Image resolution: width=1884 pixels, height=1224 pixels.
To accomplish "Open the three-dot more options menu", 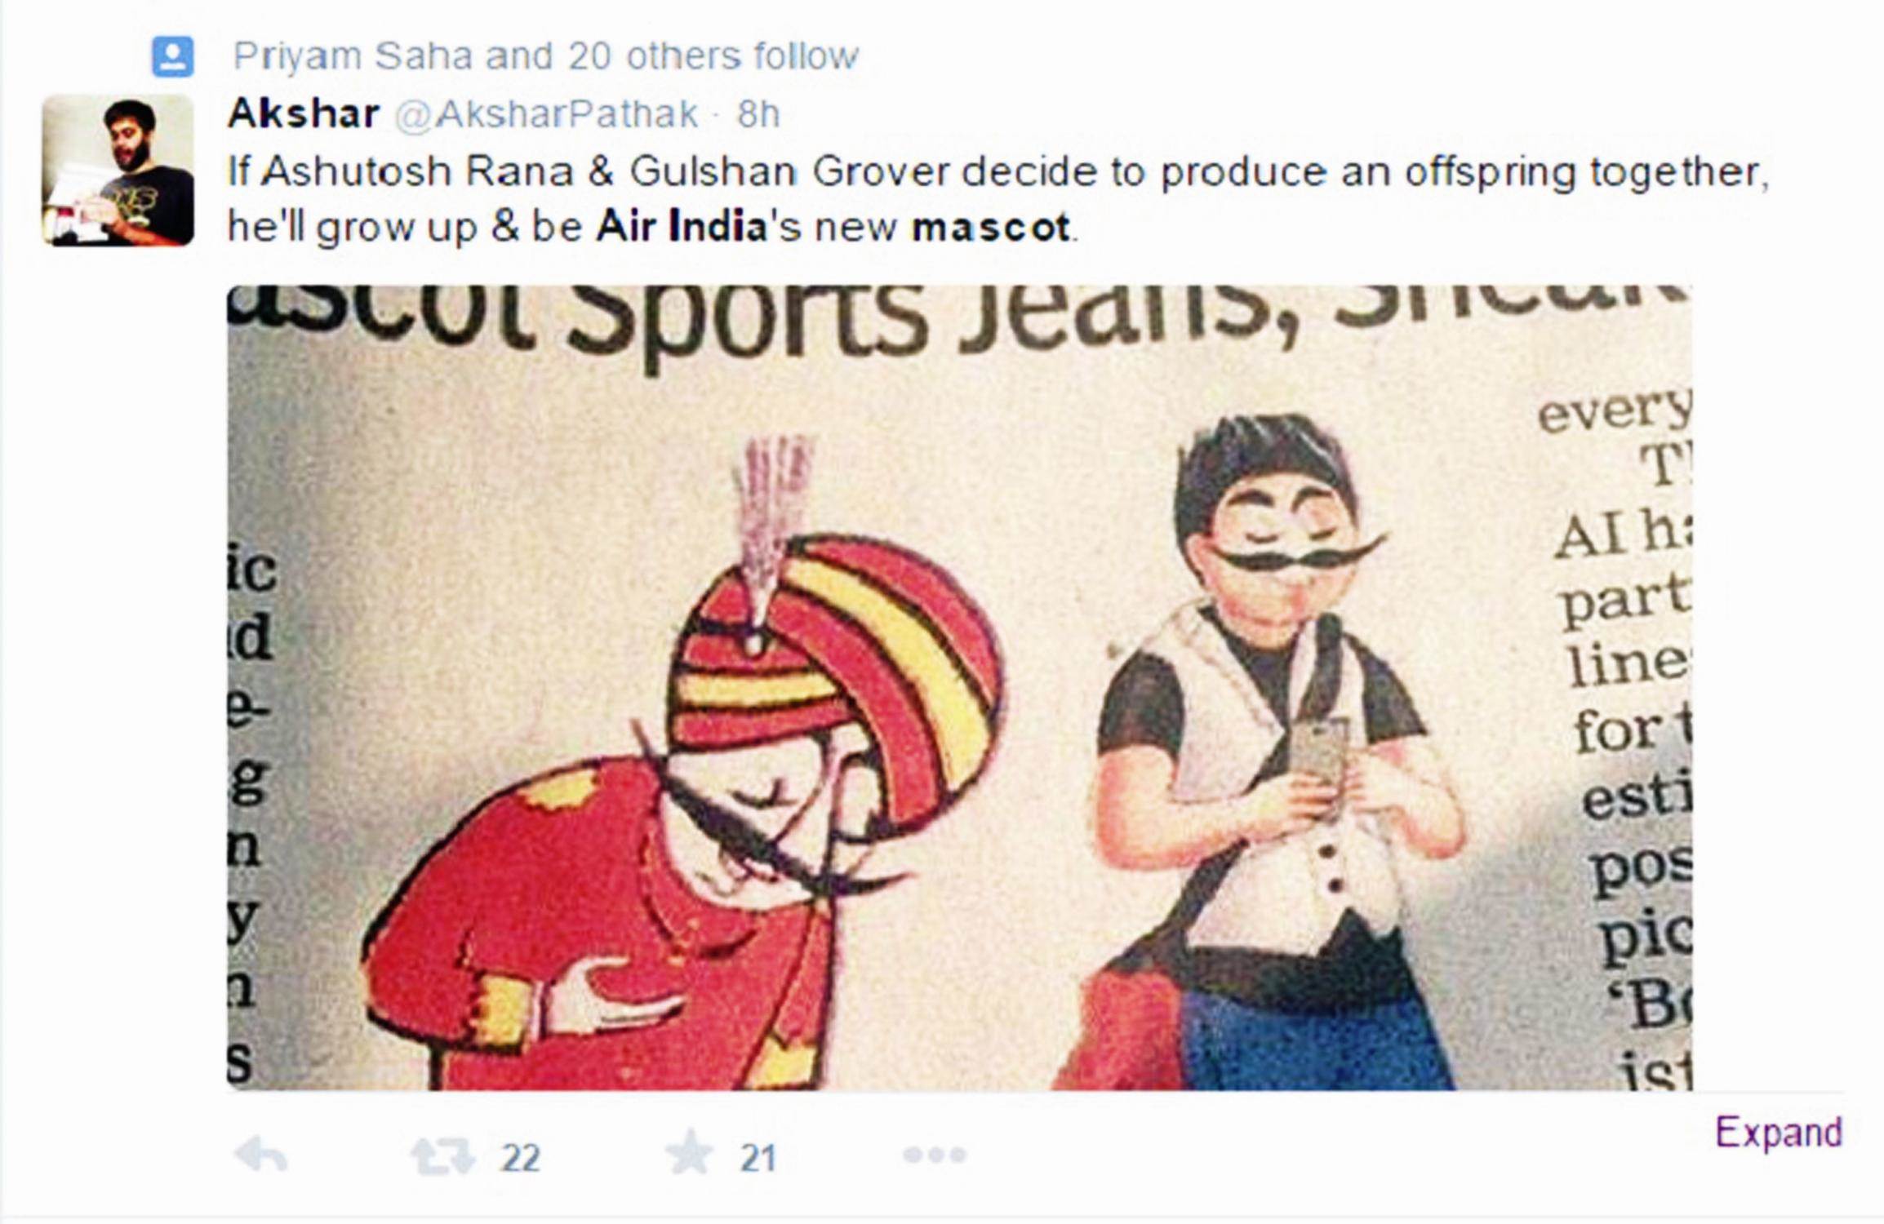I will click(x=935, y=1155).
